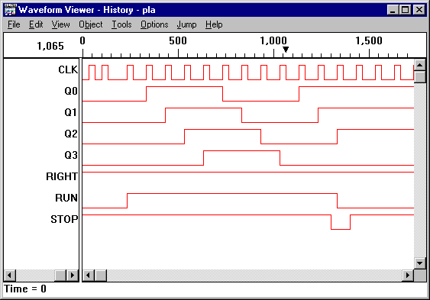Open the Help menu
The height and width of the screenshot is (300, 430).
(214, 24)
